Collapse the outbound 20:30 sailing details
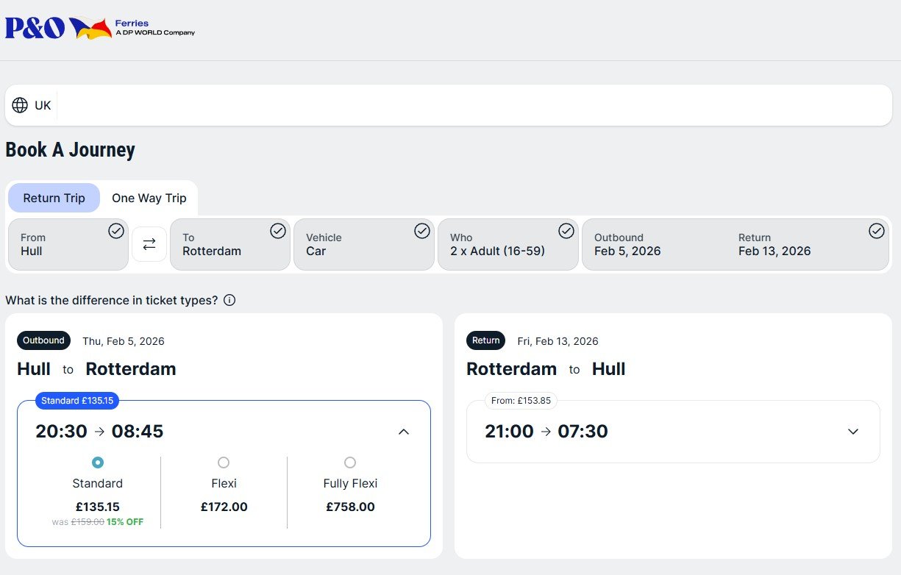 click(x=404, y=432)
